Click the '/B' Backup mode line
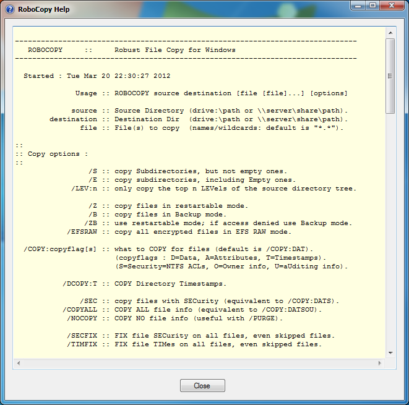 click(x=158, y=214)
